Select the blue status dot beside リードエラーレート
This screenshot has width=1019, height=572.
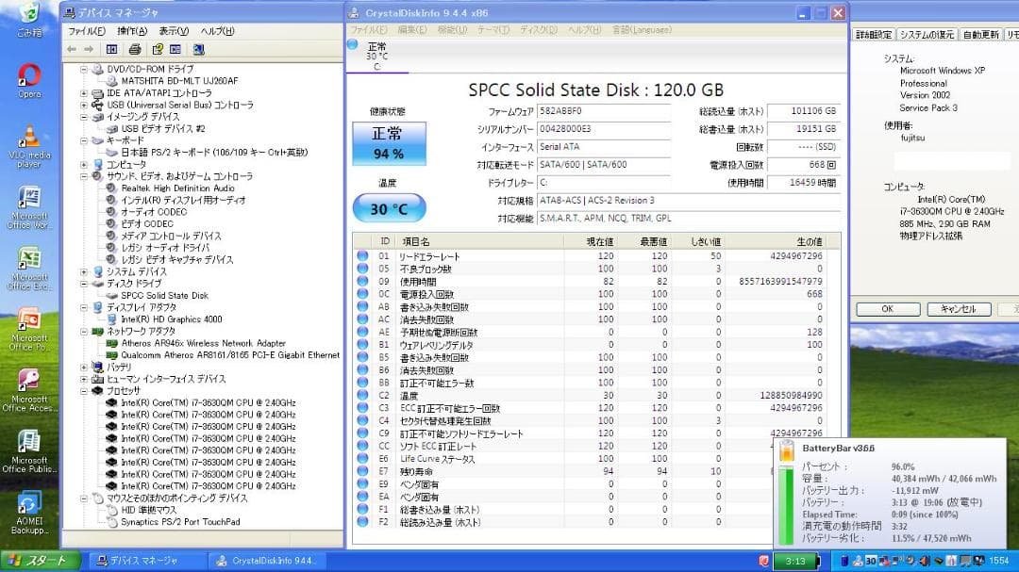pyautogui.click(x=360, y=253)
